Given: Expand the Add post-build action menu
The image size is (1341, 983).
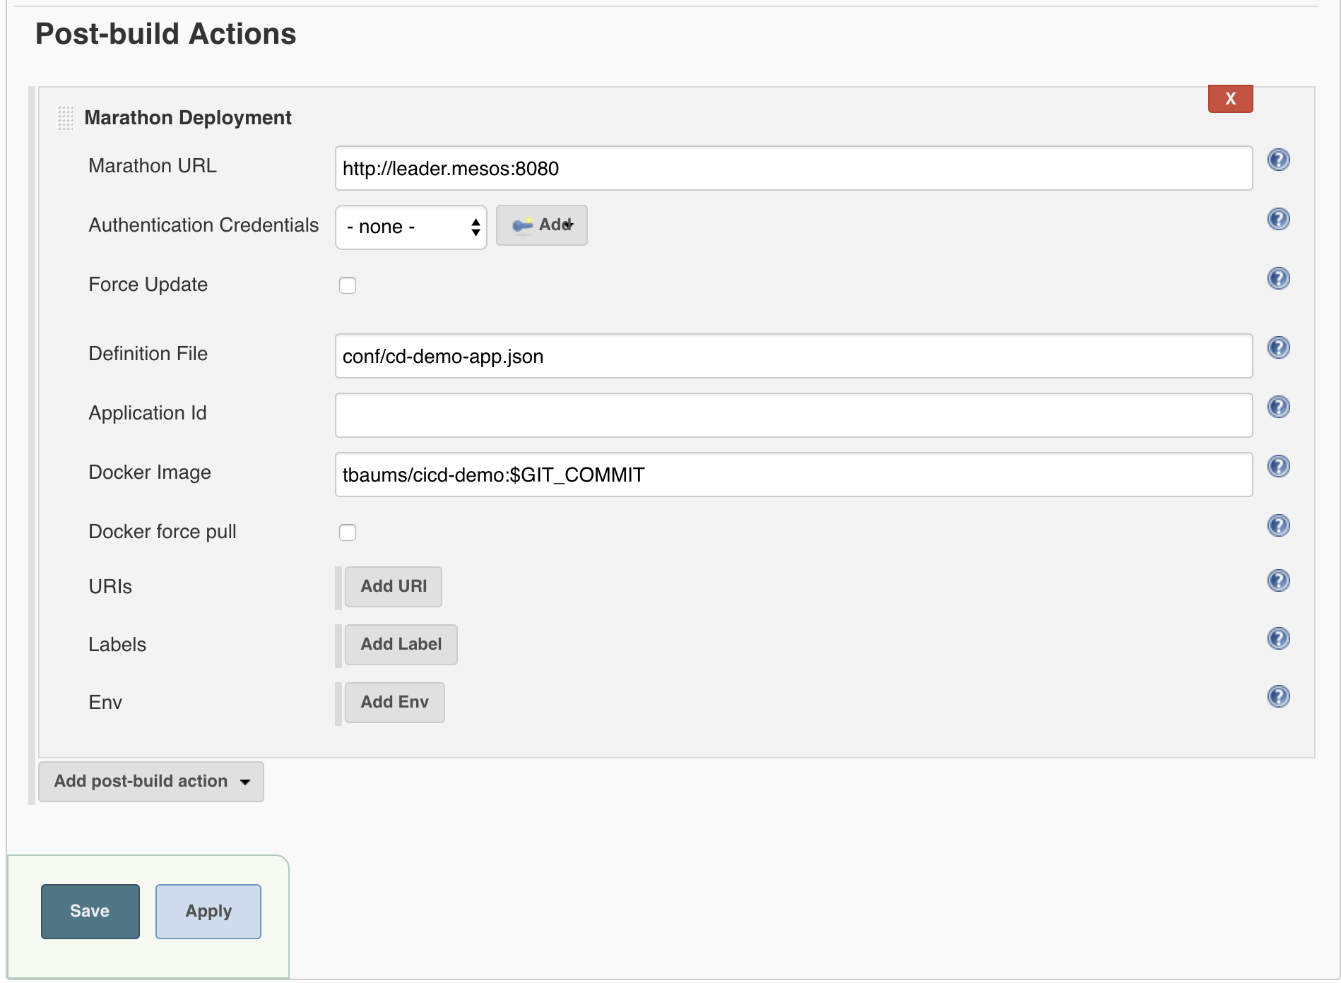Looking at the screenshot, I should (x=150, y=781).
